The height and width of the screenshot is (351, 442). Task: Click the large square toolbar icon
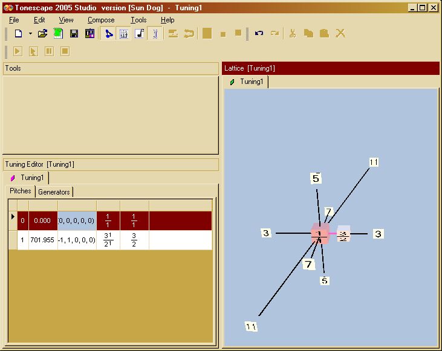(x=207, y=33)
